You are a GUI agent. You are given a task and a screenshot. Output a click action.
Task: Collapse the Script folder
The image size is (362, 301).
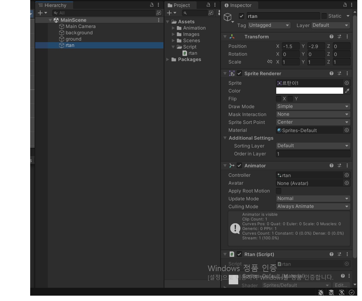click(173, 47)
